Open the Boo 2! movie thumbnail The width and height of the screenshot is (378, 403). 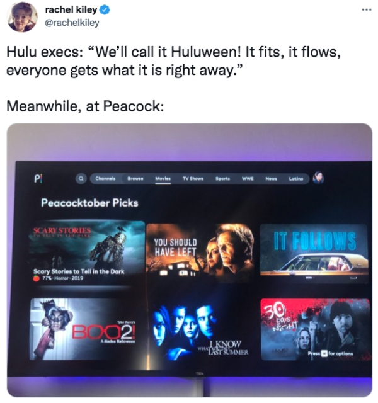86,329
